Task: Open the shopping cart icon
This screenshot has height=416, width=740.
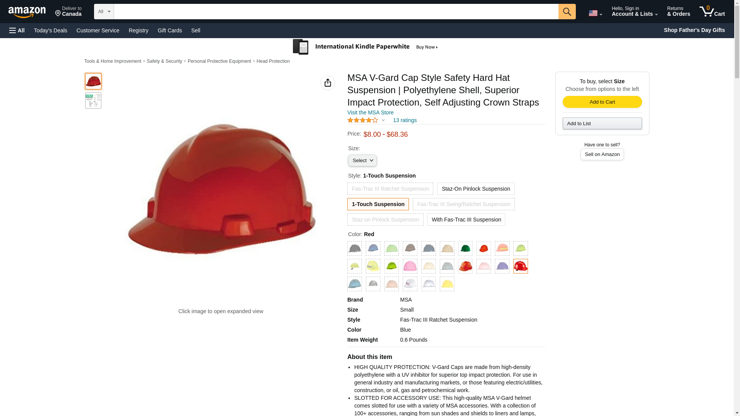Action: [x=712, y=12]
